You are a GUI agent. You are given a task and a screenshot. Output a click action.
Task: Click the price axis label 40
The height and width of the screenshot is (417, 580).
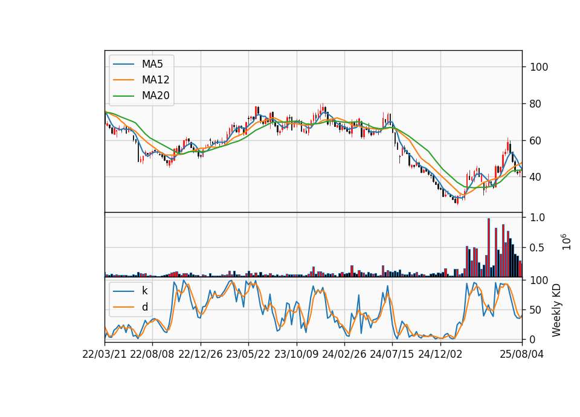pyautogui.click(x=536, y=177)
